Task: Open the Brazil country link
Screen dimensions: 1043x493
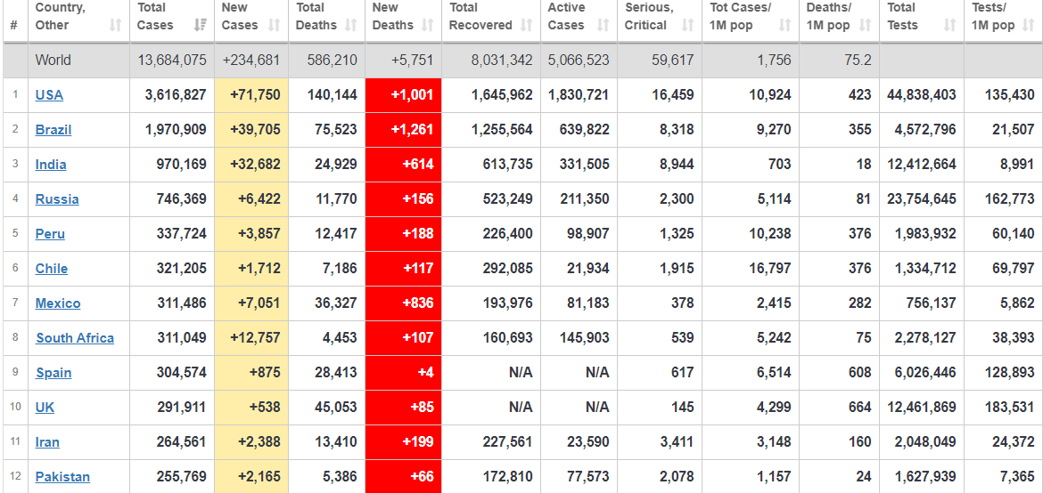Action: [x=53, y=130]
